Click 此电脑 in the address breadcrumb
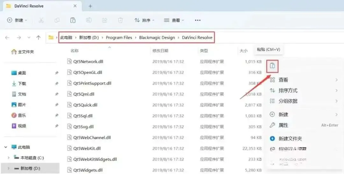This screenshot has height=174, width=344. (66, 38)
